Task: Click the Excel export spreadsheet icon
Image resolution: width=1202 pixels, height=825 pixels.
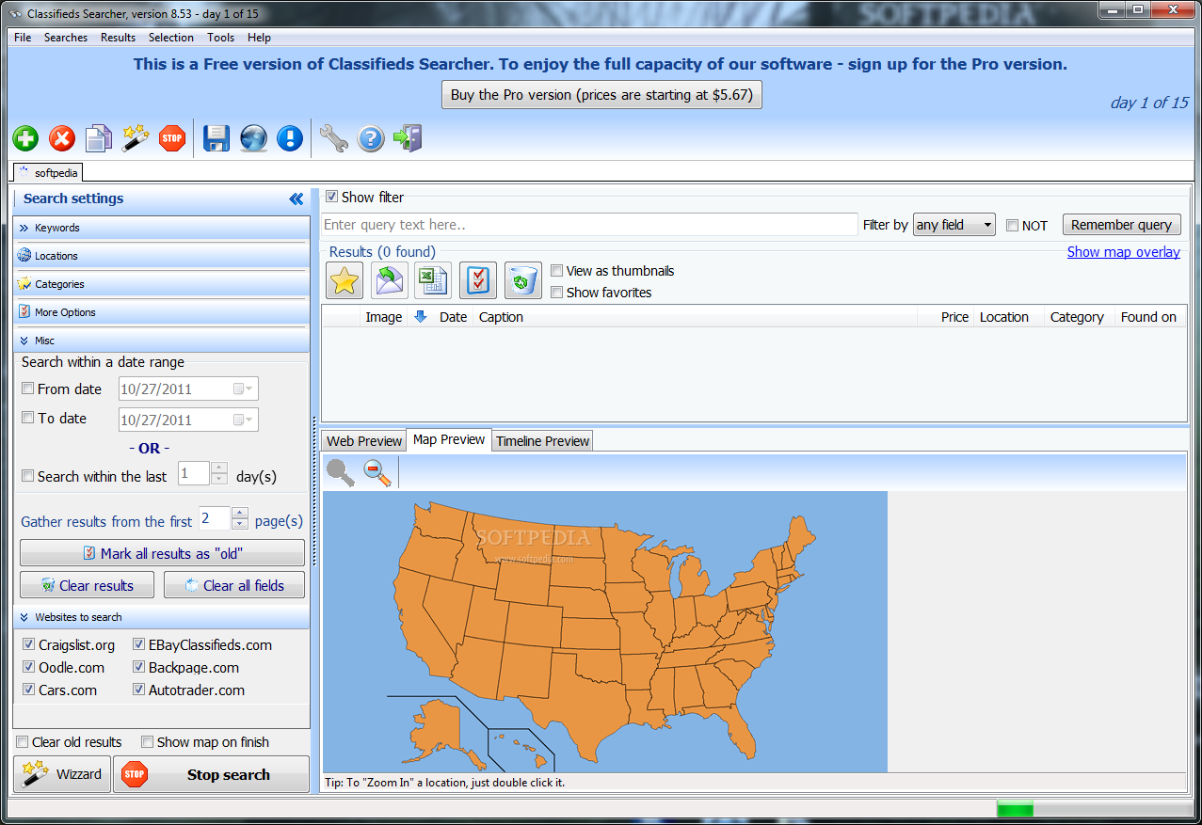Action: click(433, 280)
